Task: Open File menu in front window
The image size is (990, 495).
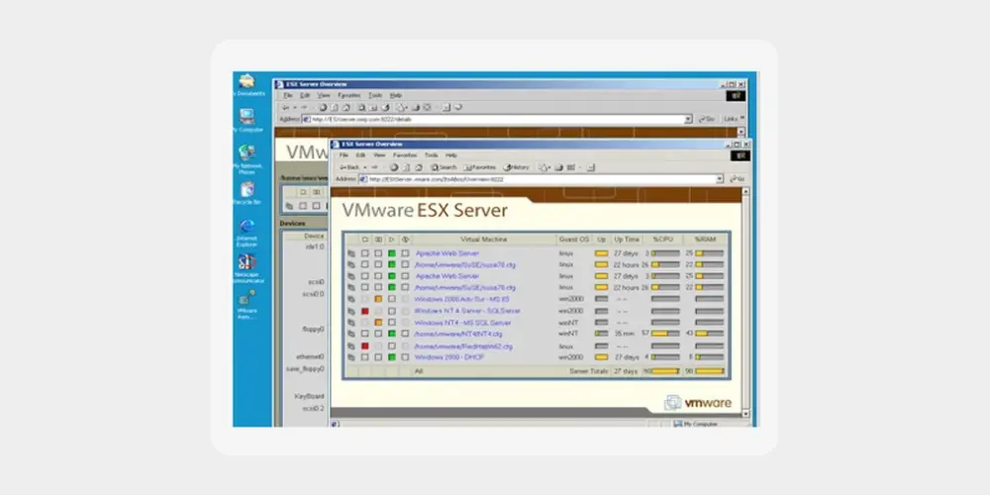Action: coord(345,155)
